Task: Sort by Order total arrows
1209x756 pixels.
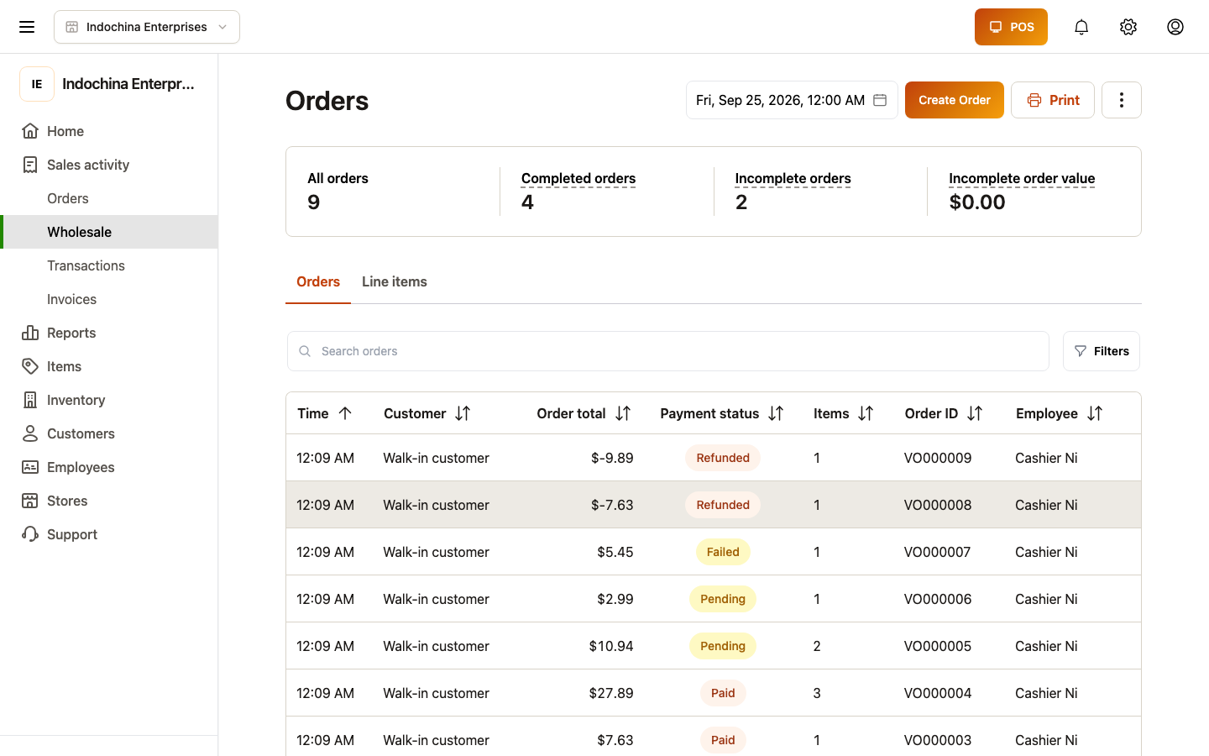Action: coord(623,413)
